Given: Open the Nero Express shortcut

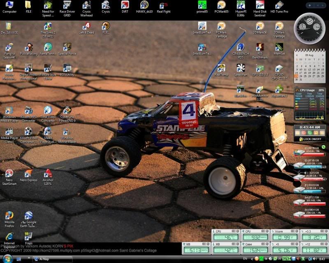Looking at the screenshot, I should [x=28, y=174].
